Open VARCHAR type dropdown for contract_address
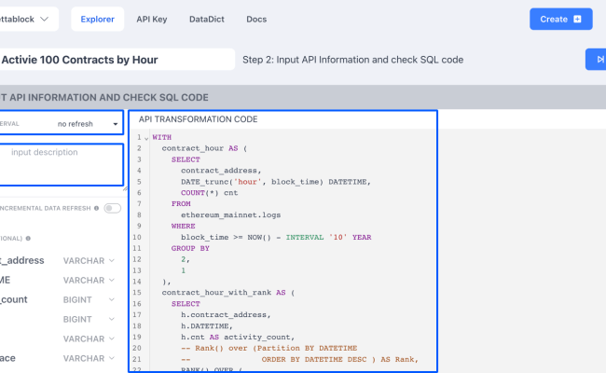 click(89, 261)
